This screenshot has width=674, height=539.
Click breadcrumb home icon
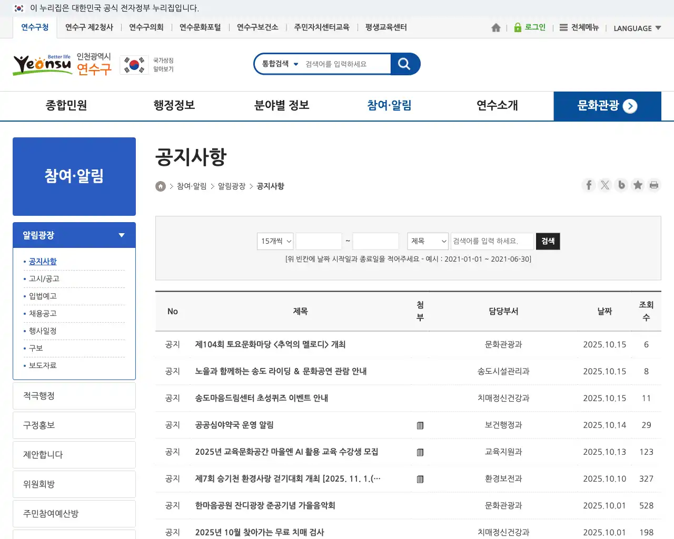coord(161,186)
